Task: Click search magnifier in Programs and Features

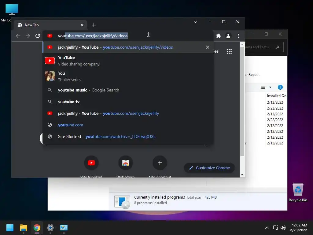Action: coord(277,47)
